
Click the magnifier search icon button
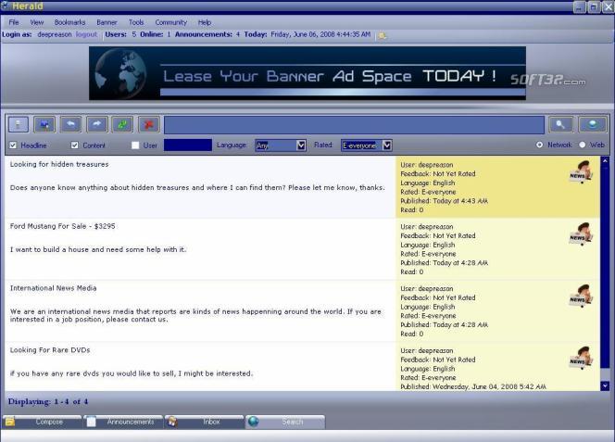pyautogui.click(x=559, y=124)
